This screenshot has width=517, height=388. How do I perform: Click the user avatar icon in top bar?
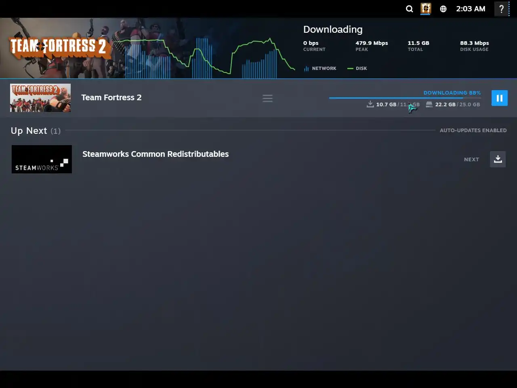426,8
